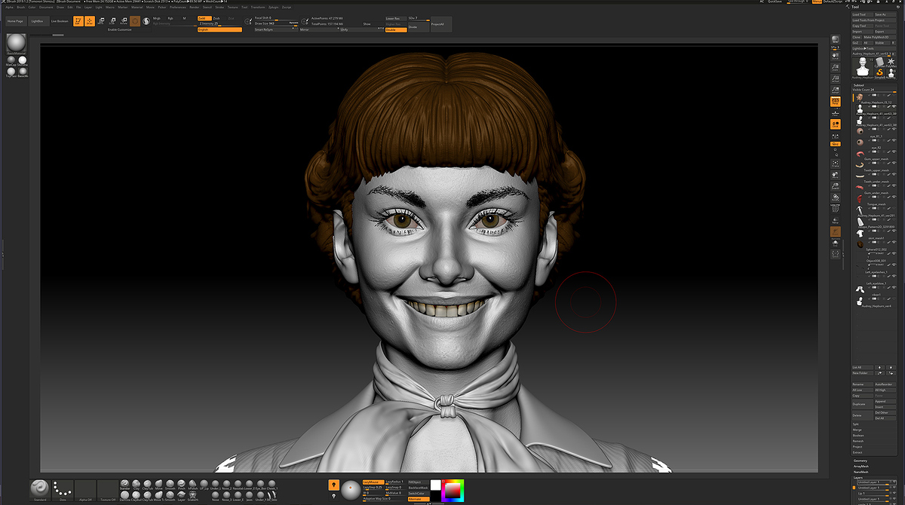Toggle LazyMouse on
Image resolution: width=905 pixels, height=505 pixels.
click(x=373, y=482)
